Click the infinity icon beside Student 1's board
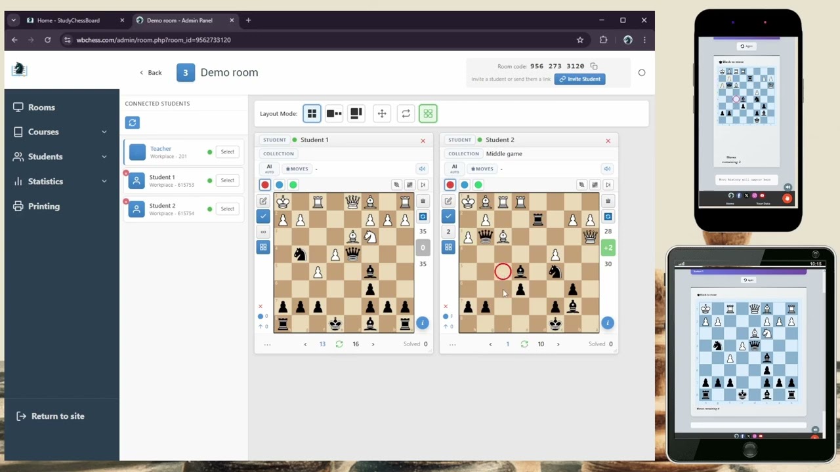Viewport: 840px width, 472px height. tap(263, 231)
